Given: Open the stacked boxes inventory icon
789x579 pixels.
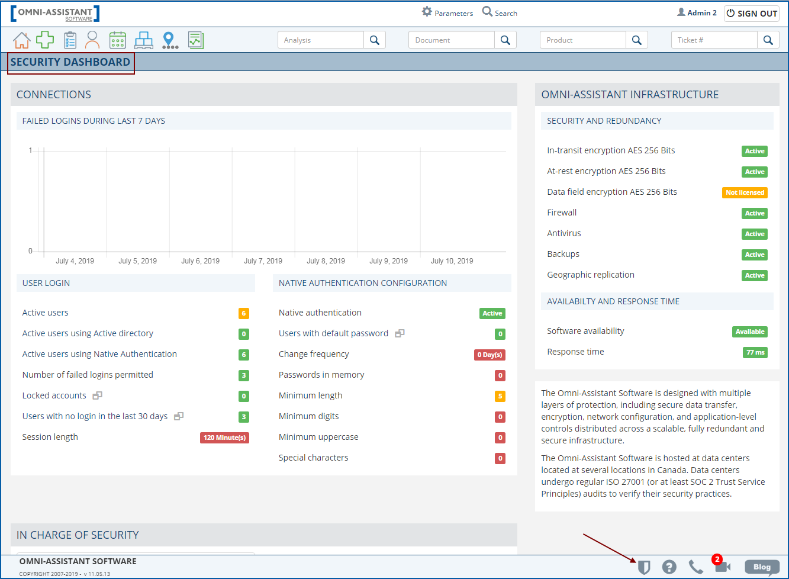Looking at the screenshot, I should click(144, 40).
